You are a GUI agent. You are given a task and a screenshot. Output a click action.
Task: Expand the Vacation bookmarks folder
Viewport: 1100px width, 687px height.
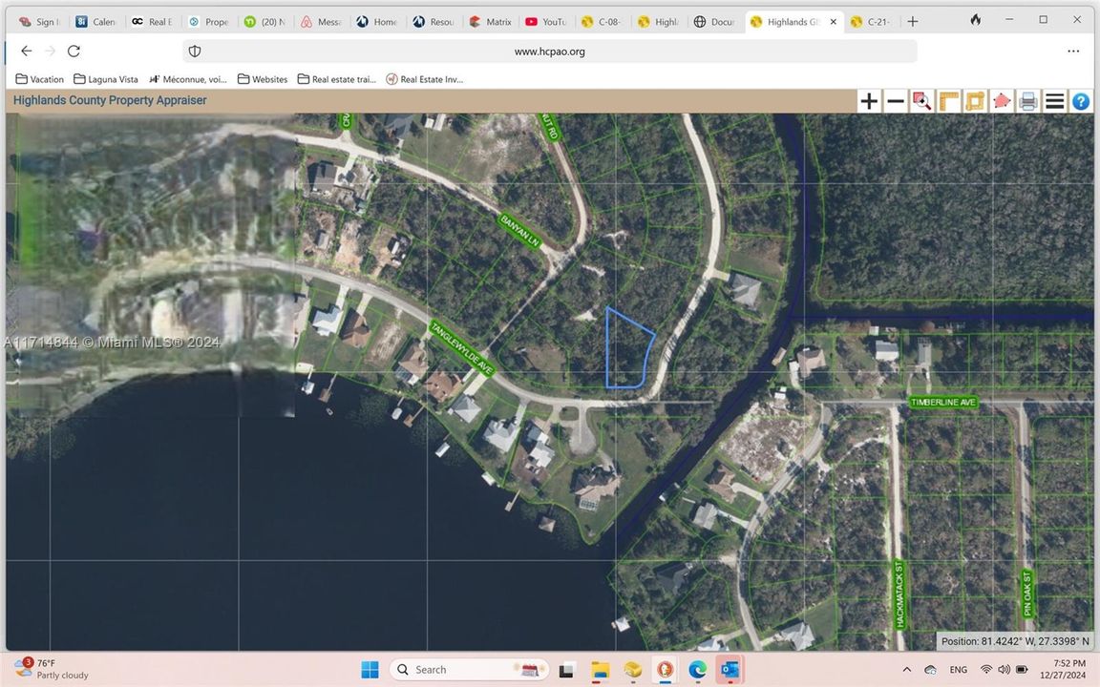39,79
